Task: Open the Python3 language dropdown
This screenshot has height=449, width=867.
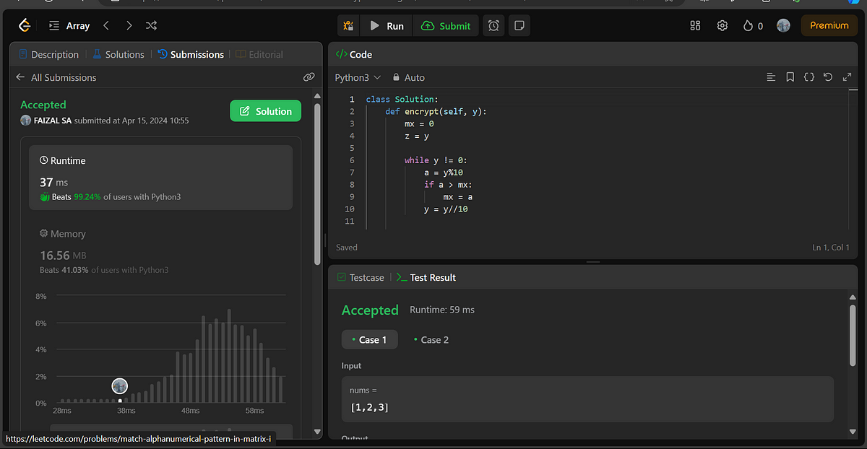Action: coord(358,77)
